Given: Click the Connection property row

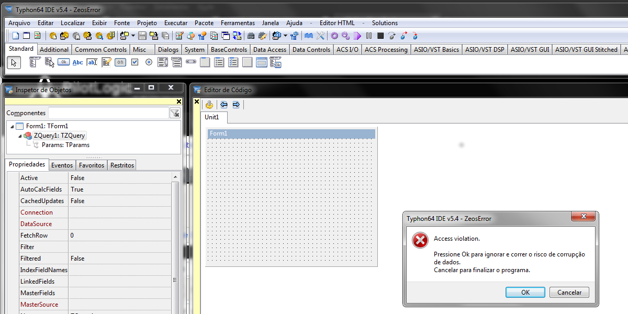Looking at the screenshot, I should coord(96,212).
